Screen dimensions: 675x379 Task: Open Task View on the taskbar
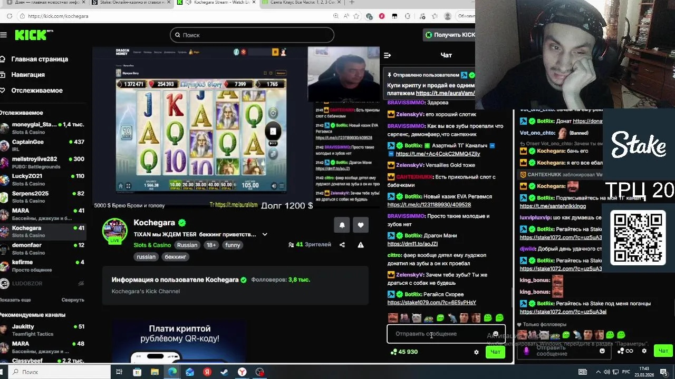tap(119, 372)
